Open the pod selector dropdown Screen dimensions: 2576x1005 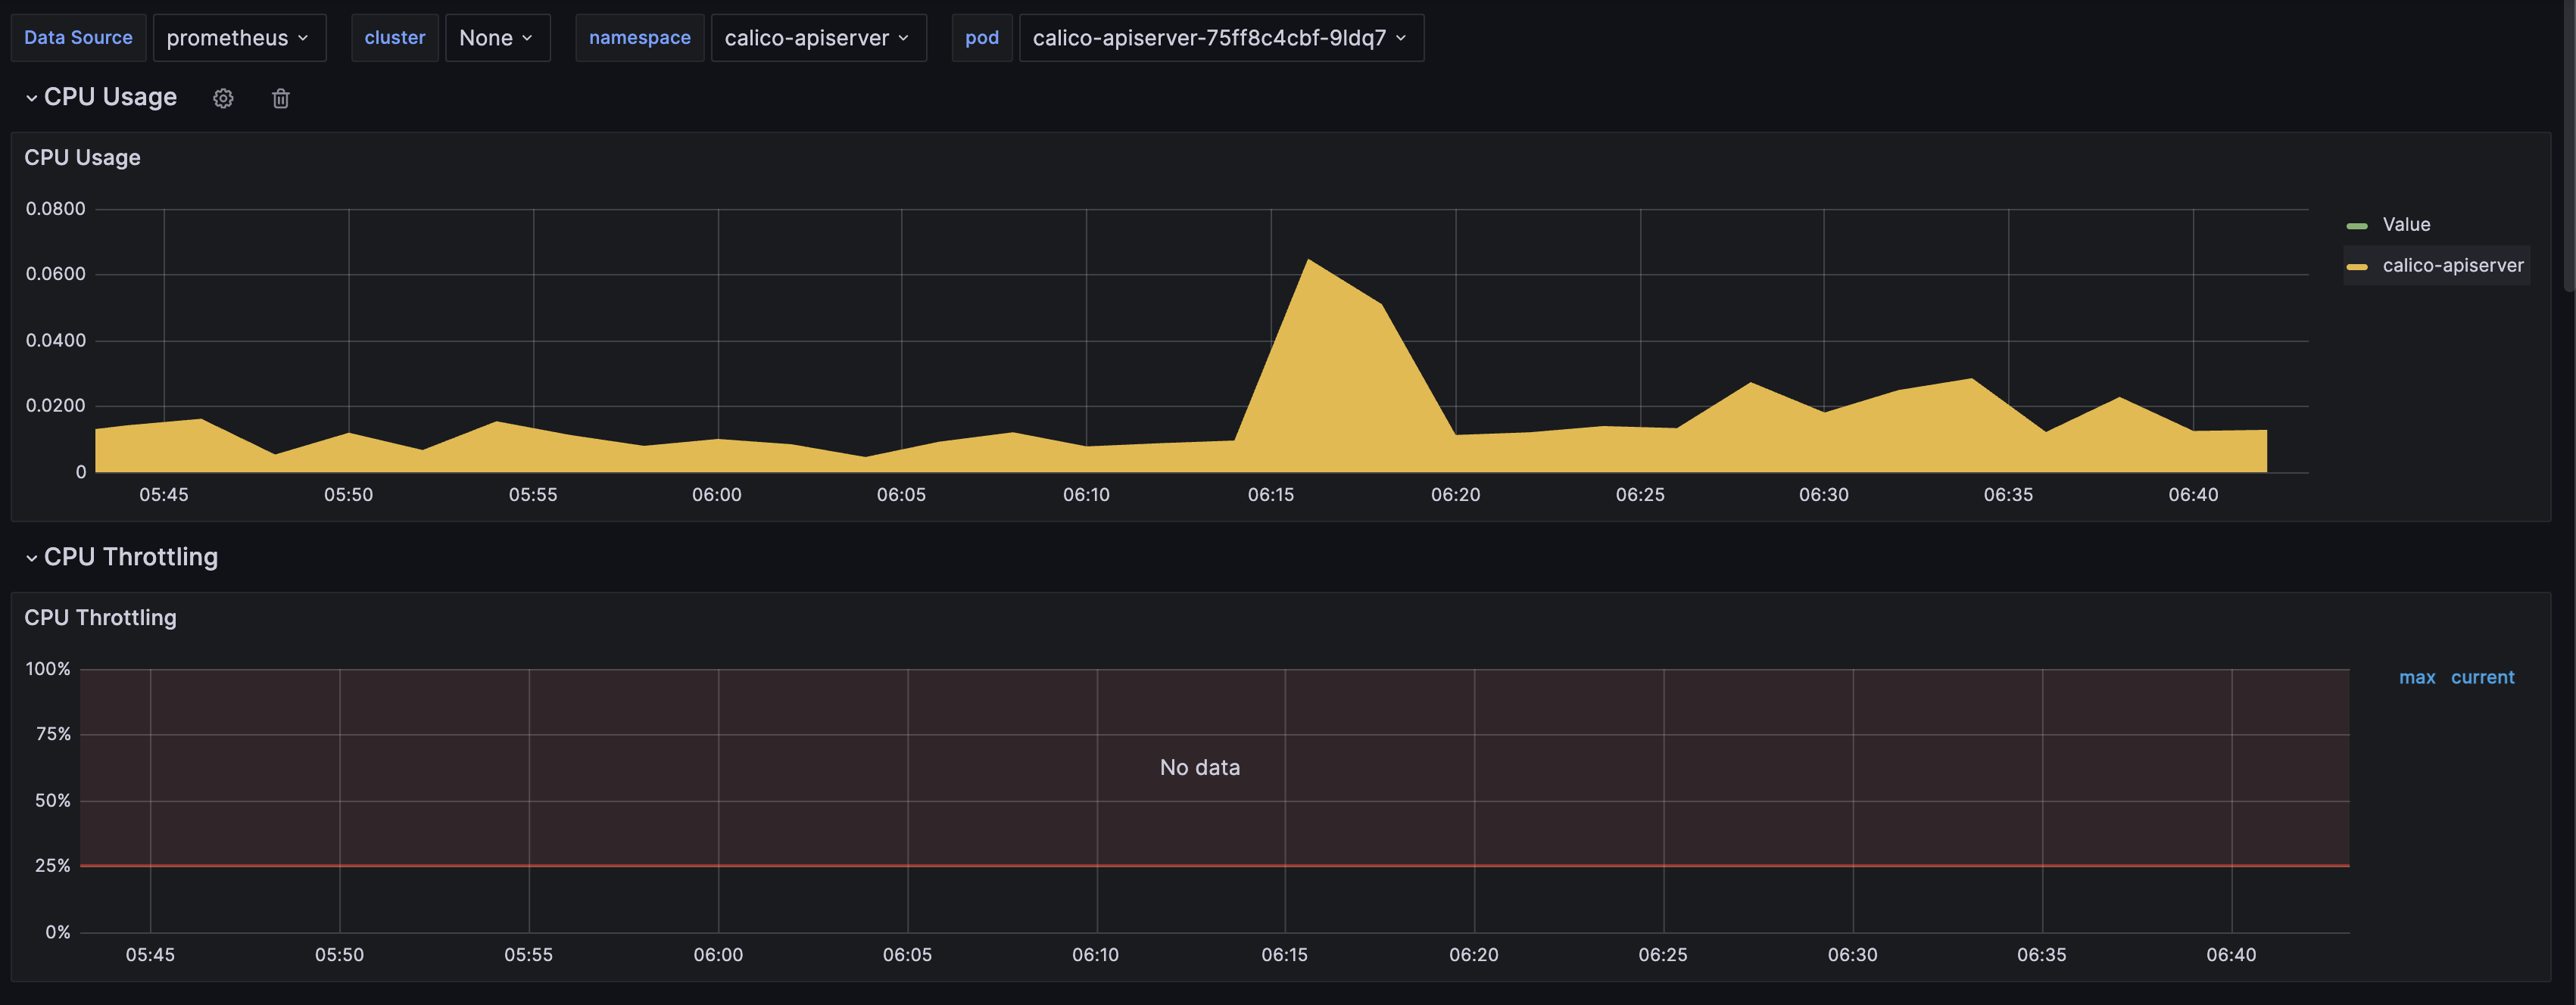click(1220, 38)
